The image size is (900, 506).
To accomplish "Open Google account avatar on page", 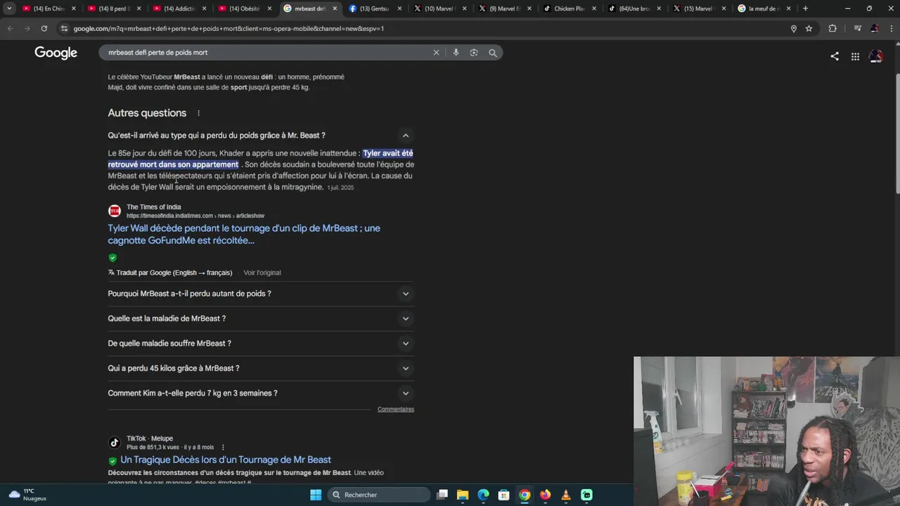I will [x=876, y=56].
